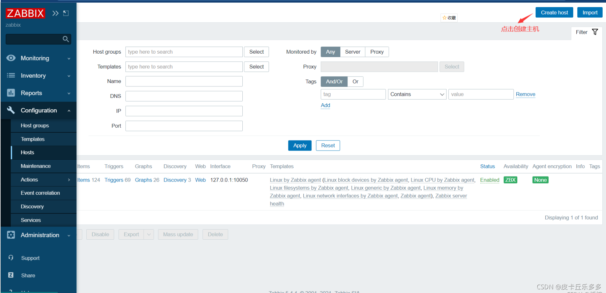Focus the DNS input field
The width and height of the screenshot is (606, 293).
click(x=184, y=96)
